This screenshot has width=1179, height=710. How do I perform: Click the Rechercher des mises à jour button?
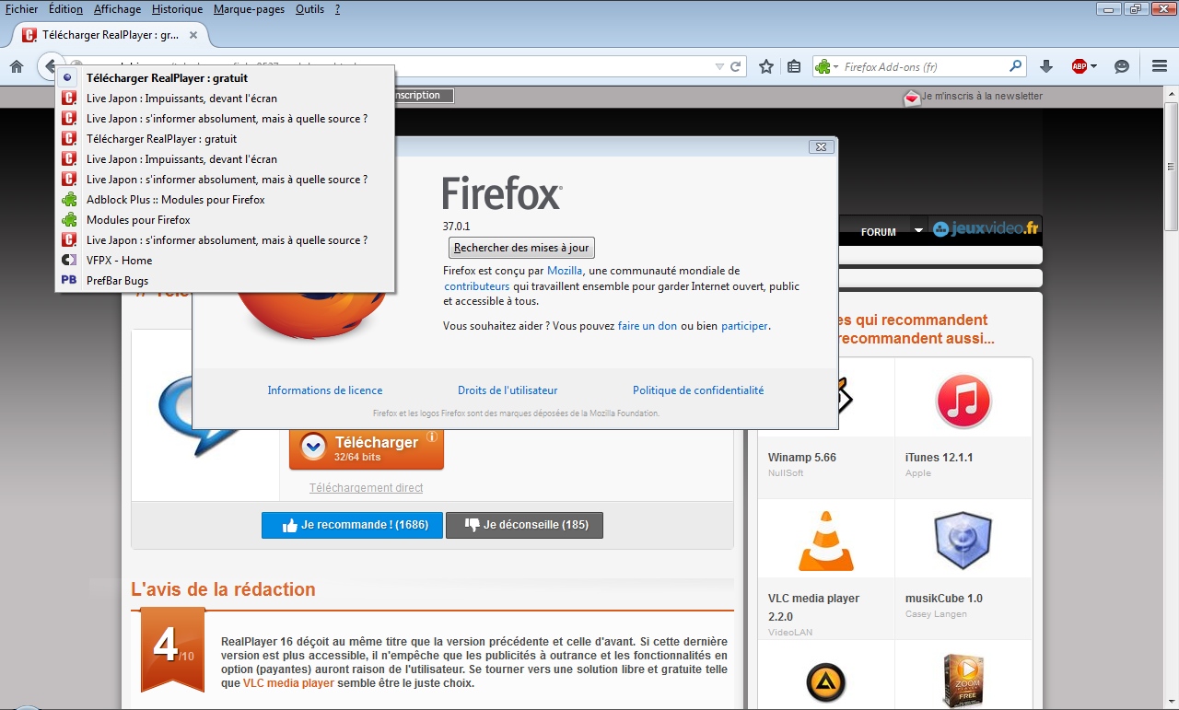click(x=520, y=247)
